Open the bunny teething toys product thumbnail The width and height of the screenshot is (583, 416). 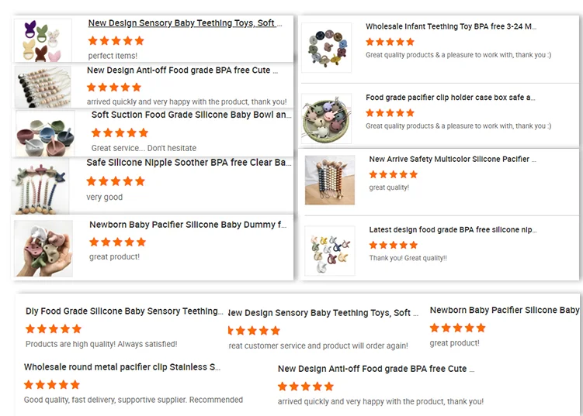pyautogui.click(x=43, y=40)
